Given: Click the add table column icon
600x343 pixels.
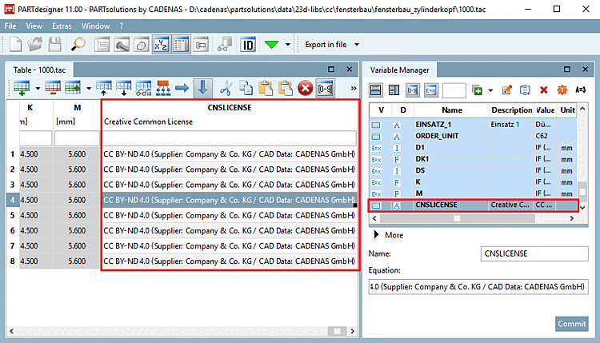Looking at the screenshot, I should pos(73,88).
